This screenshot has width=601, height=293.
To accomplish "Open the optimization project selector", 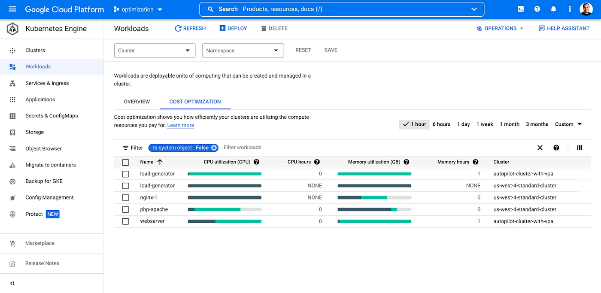I will [x=138, y=9].
